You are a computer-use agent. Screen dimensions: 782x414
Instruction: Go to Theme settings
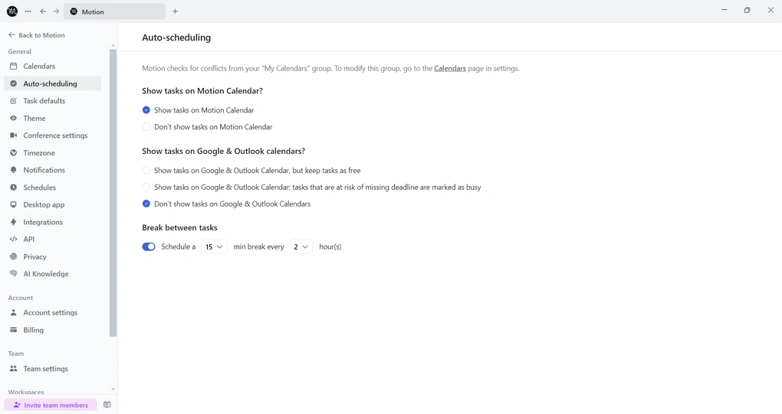[52, 118]
